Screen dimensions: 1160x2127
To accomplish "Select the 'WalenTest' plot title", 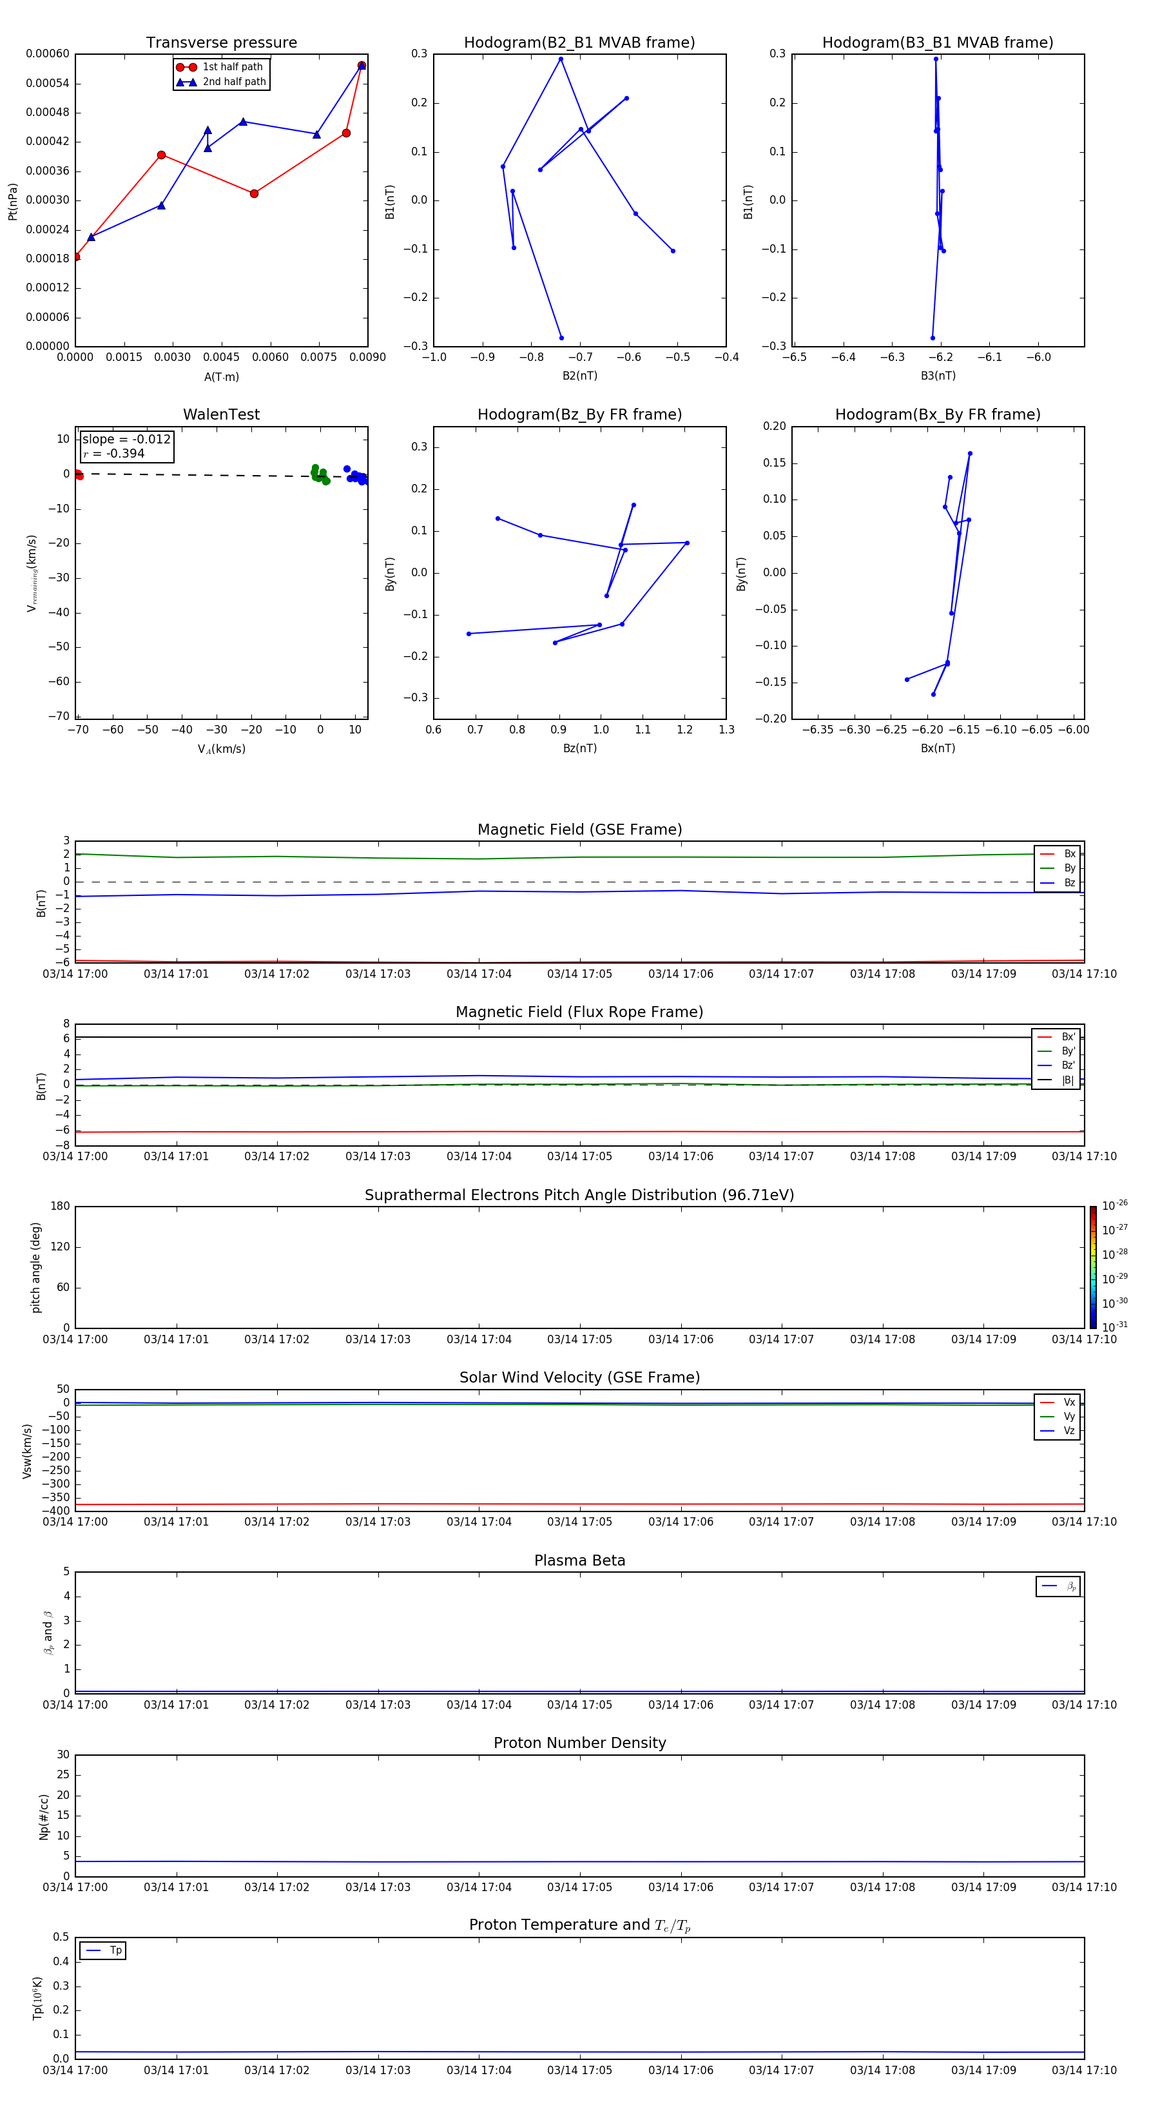I will pos(221,414).
